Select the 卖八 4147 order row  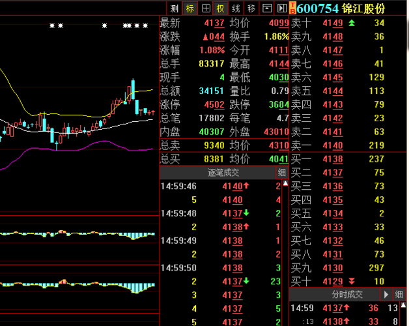click(x=348, y=50)
